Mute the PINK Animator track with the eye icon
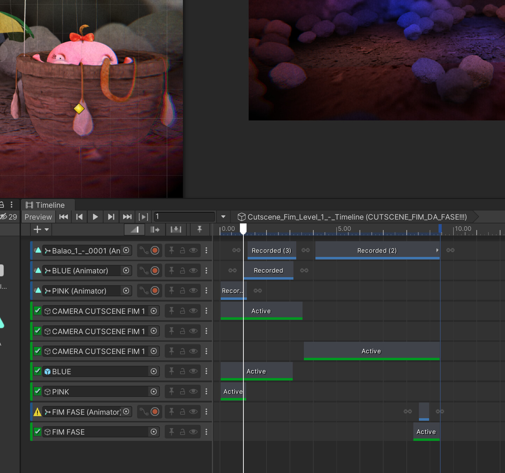505x473 pixels. pos(193,290)
